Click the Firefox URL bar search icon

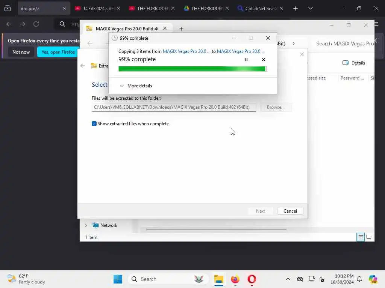click(62, 24)
